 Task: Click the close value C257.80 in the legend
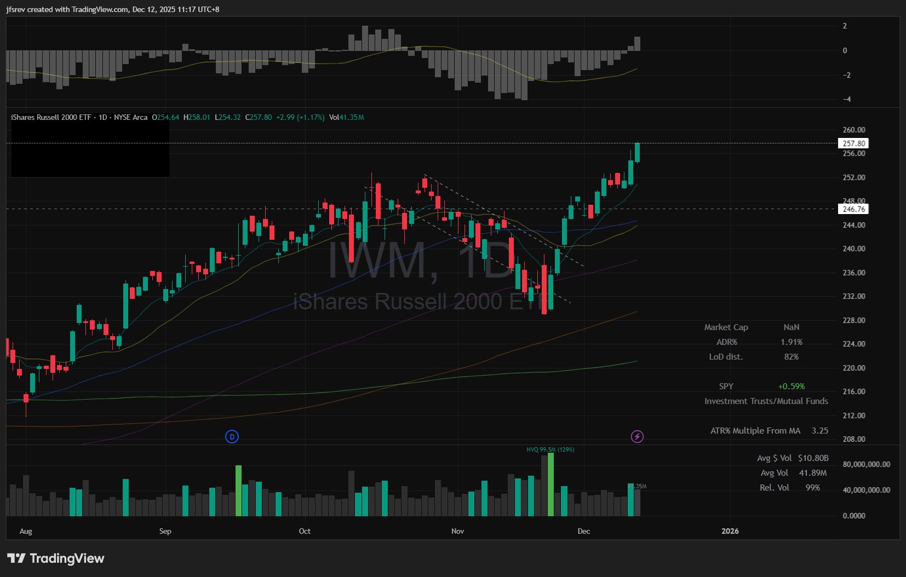coord(258,117)
